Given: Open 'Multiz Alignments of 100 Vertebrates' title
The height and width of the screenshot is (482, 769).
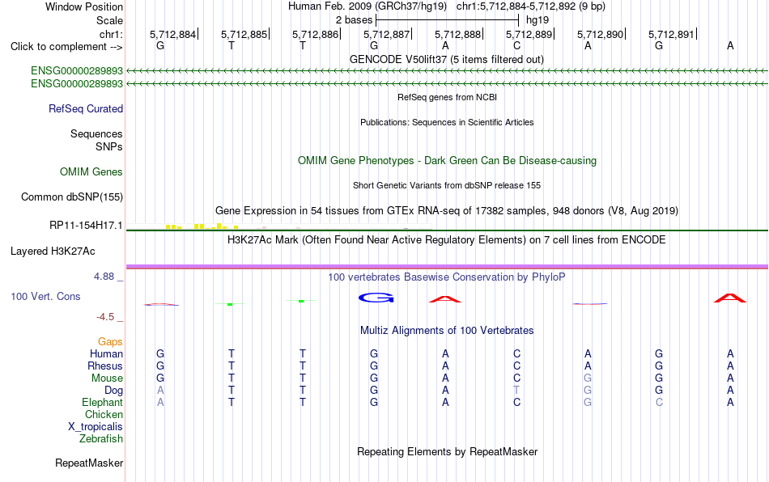Looking at the screenshot, I should [x=447, y=331].
